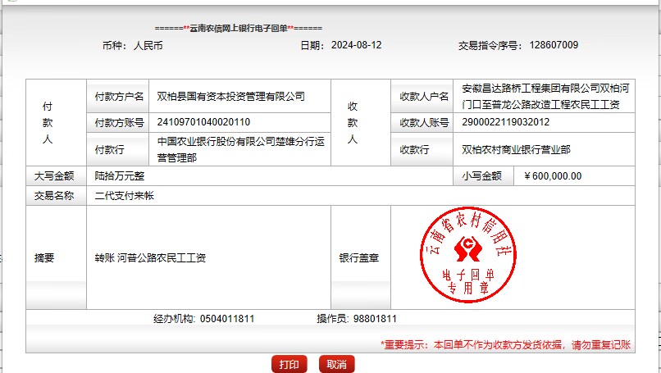Click summary text 转账 河普公路农民工工资
661x373 pixels.
[x=150, y=257]
